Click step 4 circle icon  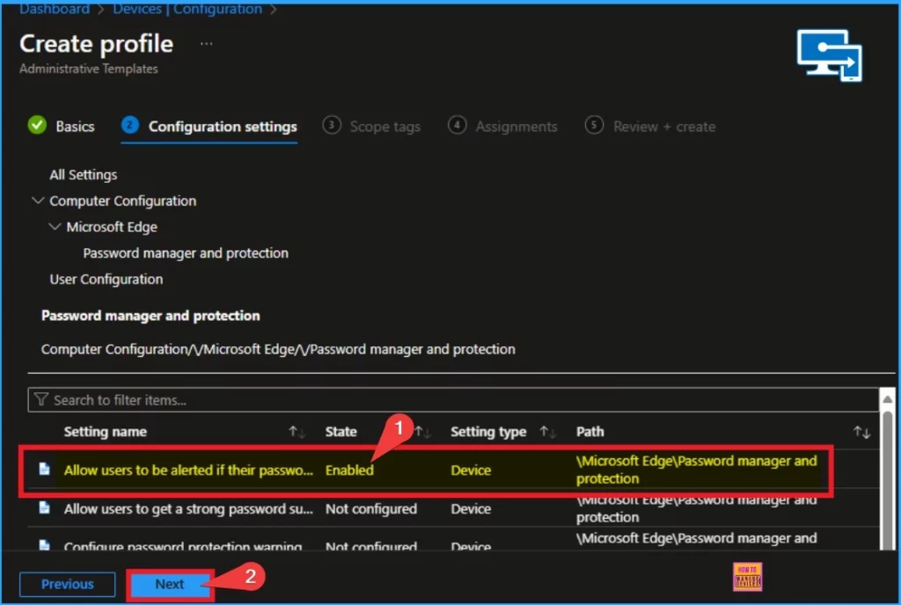click(x=458, y=125)
